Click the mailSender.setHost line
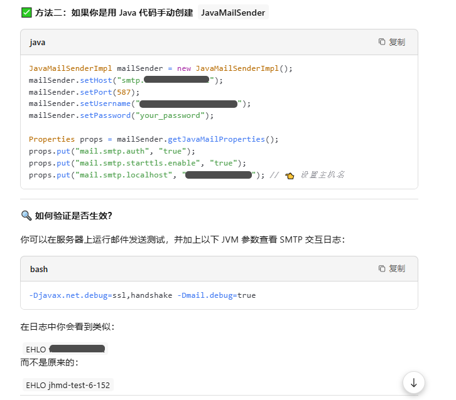The image size is (456, 400). click(126, 80)
